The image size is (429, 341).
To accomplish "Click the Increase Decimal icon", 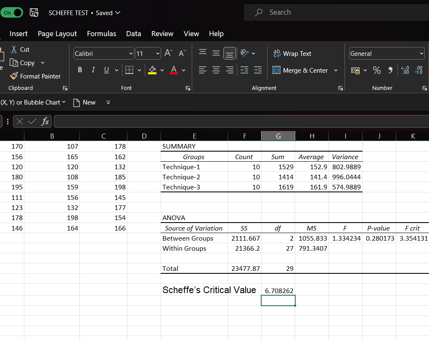I will tap(405, 70).
